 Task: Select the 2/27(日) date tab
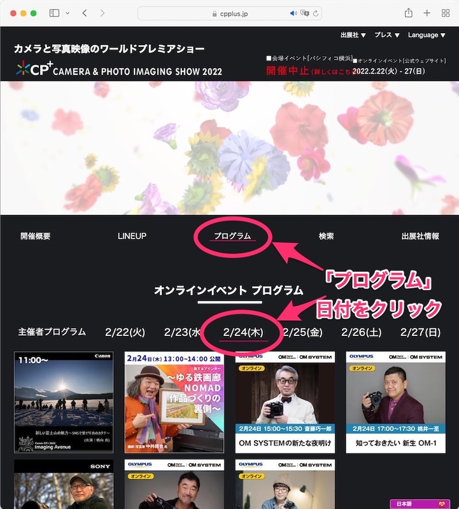420,332
